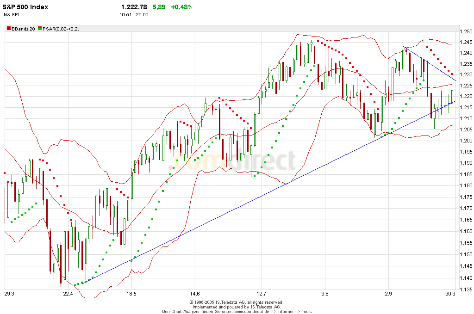Click the y-axis value 1.195
Screen dimensions: 474x314
click(x=466, y=152)
